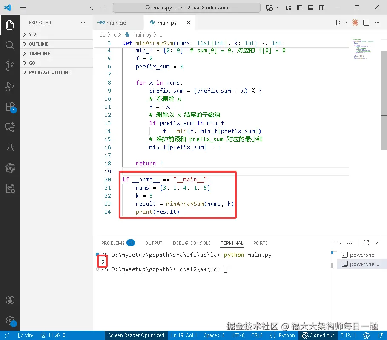387x340 pixels.
Task: Click the orange spark icon in editor toolbar
Action: [x=355, y=23]
